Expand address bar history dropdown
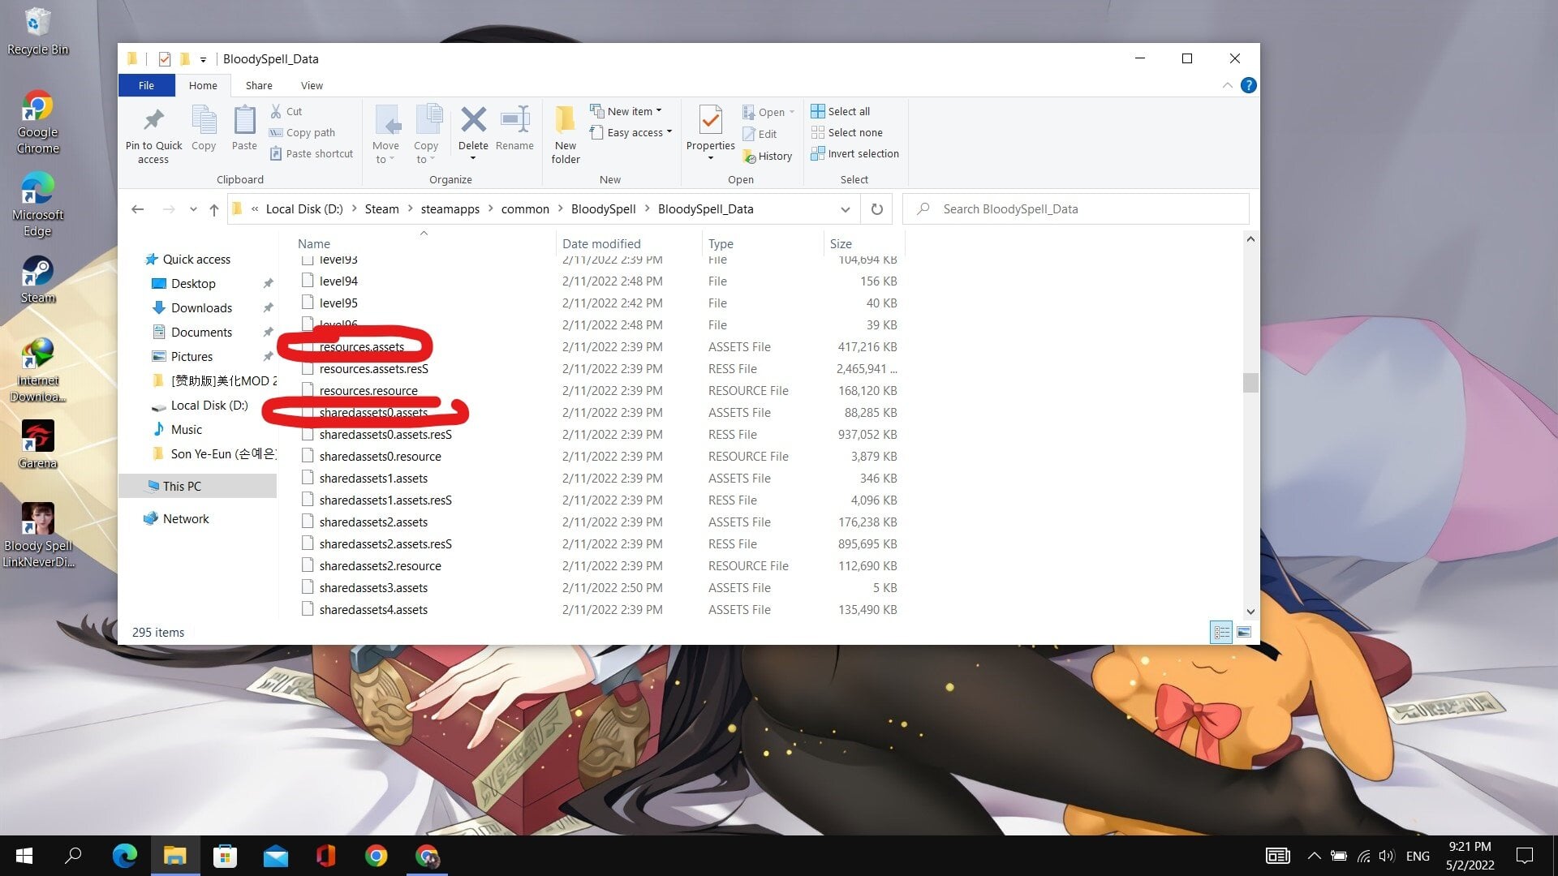Image resolution: width=1558 pixels, height=876 pixels. coord(846,209)
